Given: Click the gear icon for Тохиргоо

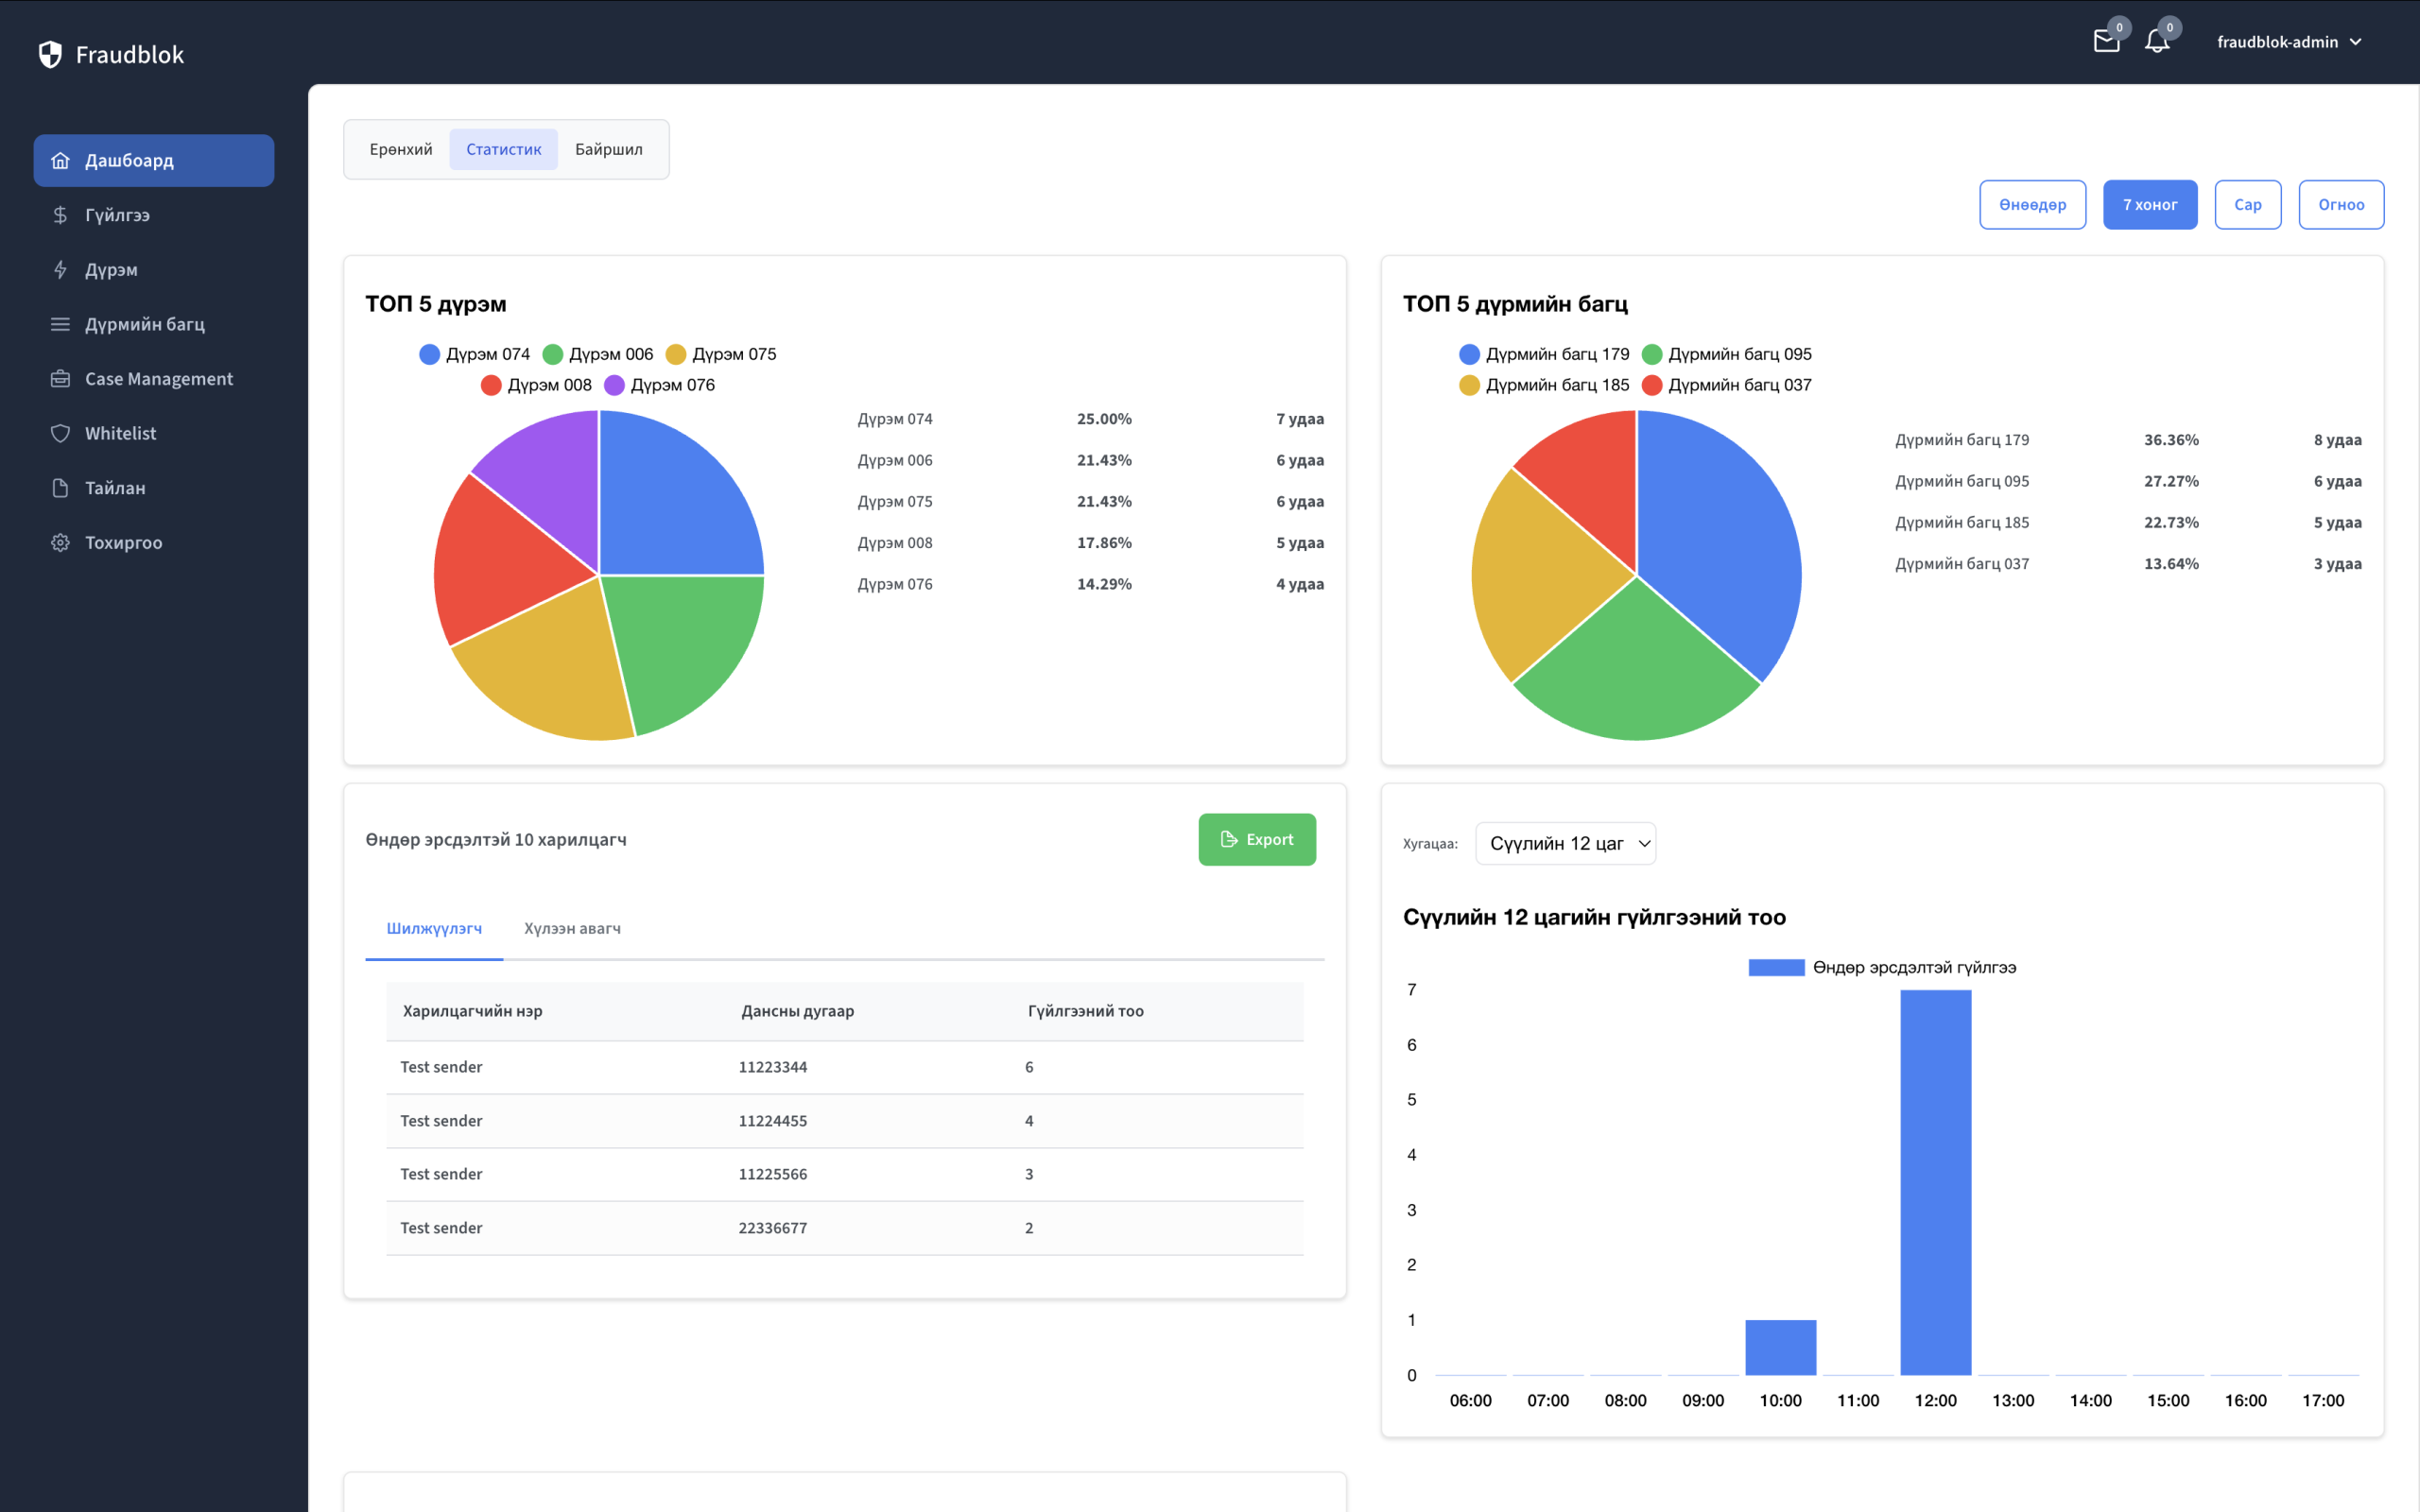Looking at the screenshot, I should tap(60, 542).
